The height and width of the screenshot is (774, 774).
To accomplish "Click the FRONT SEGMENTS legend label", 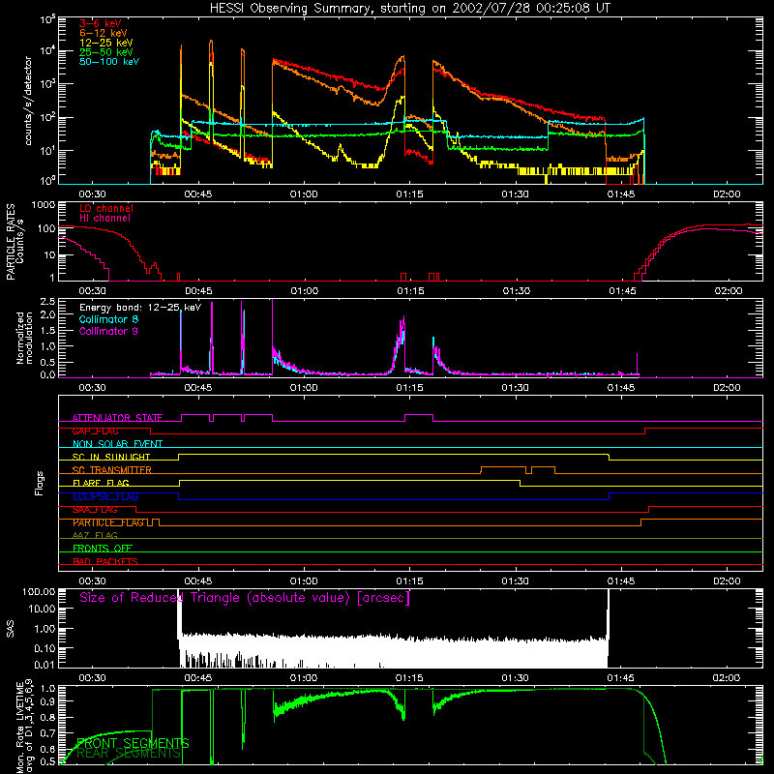I will pos(133,743).
